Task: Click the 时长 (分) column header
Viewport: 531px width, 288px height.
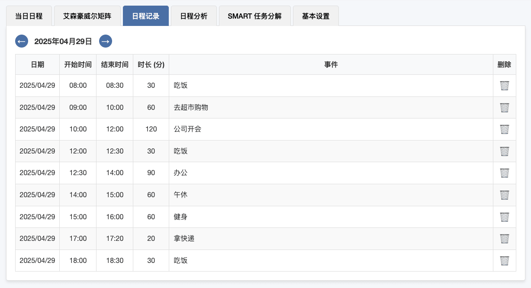Action: point(151,64)
